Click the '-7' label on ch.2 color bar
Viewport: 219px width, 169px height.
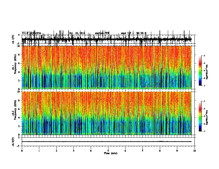(204, 131)
